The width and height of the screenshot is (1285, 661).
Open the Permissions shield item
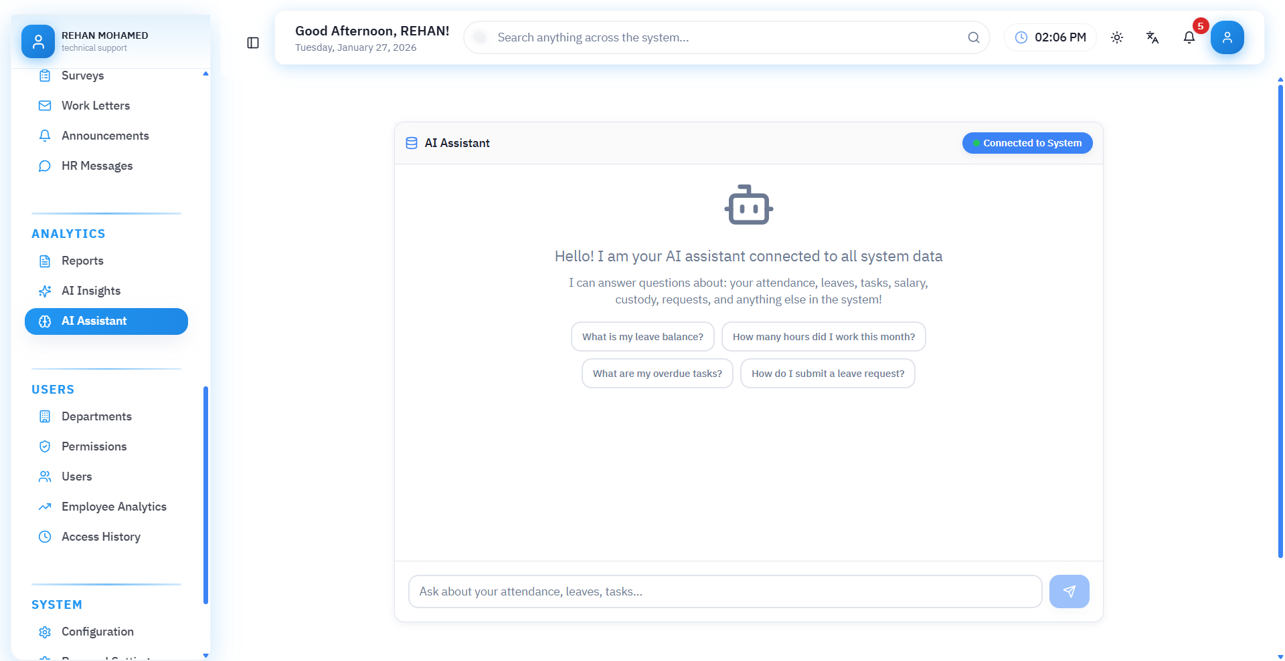click(94, 446)
